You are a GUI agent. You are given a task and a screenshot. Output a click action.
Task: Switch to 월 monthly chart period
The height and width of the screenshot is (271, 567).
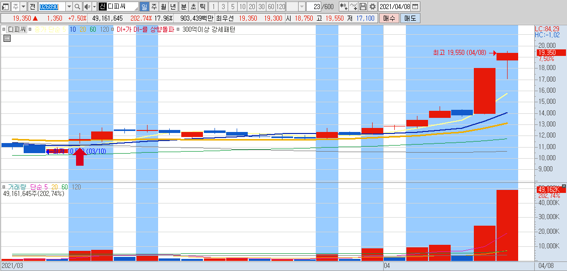pos(164,7)
